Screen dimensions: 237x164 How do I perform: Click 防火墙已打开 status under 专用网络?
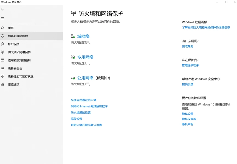click(x=81, y=63)
